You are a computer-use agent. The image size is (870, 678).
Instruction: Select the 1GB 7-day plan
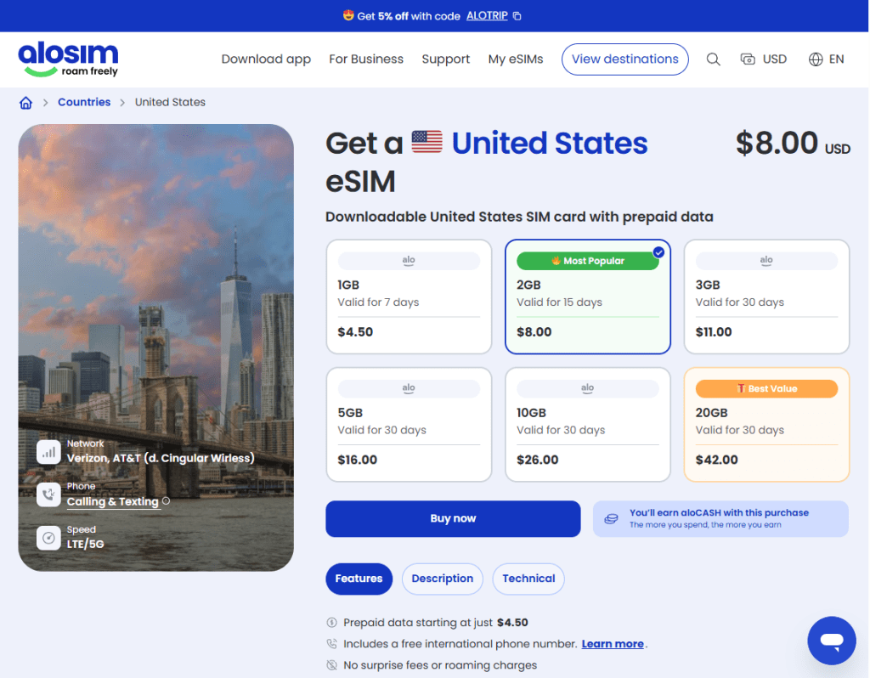pyautogui.click(x=409, y=297)
